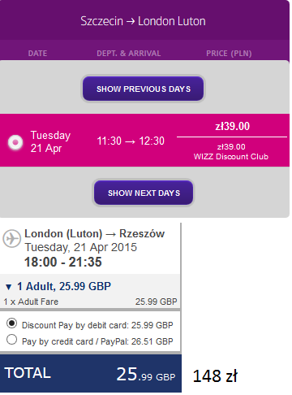This screenshot has width=292, height=395.
Task: Click the Show Next Days button
Action: 144,193
